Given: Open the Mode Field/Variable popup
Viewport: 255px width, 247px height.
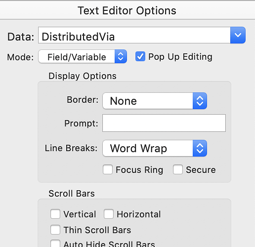Looking at the screenshot, I should 83,56.
